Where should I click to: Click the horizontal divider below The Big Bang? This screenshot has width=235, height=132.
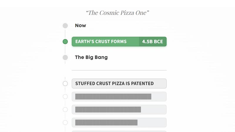coord(119,70)
